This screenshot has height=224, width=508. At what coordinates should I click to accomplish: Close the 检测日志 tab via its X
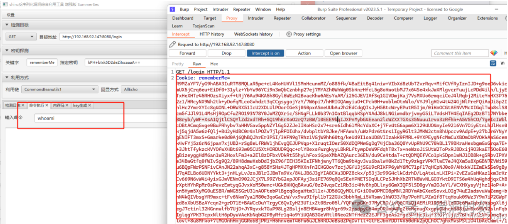tap(23, 106)
